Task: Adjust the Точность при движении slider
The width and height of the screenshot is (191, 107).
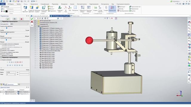Action: (x=7, y=28)
